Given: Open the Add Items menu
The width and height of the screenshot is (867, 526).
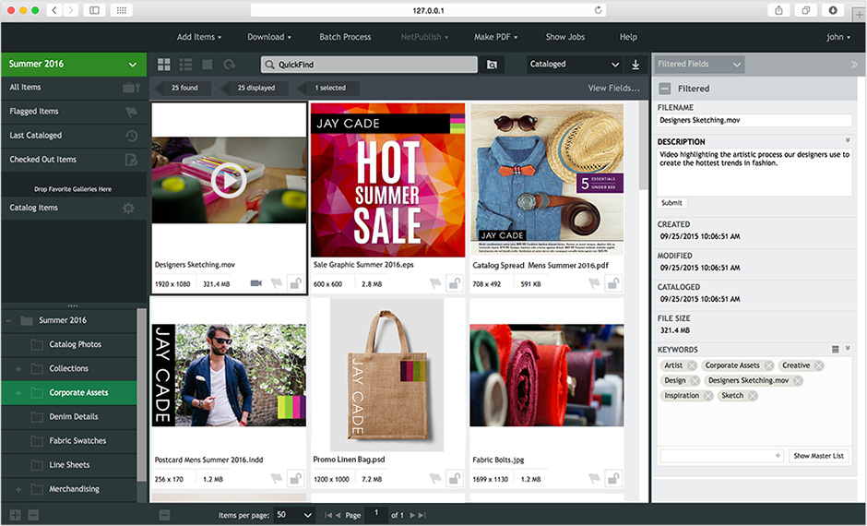Looking at the screenshot, I should [198, 37].
